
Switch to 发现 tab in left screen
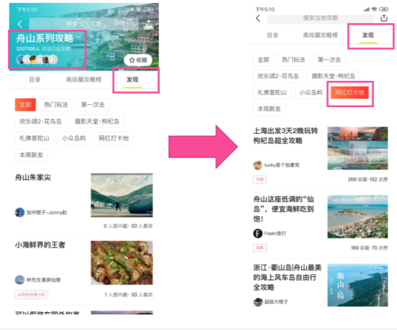click(x=132, y=80)
